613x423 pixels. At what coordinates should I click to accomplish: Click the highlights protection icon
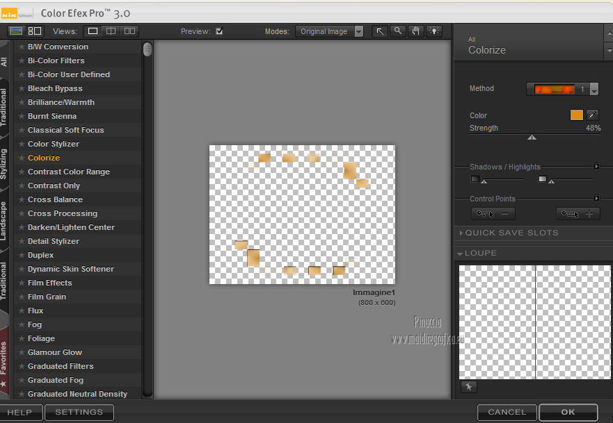tap(542, 179)
